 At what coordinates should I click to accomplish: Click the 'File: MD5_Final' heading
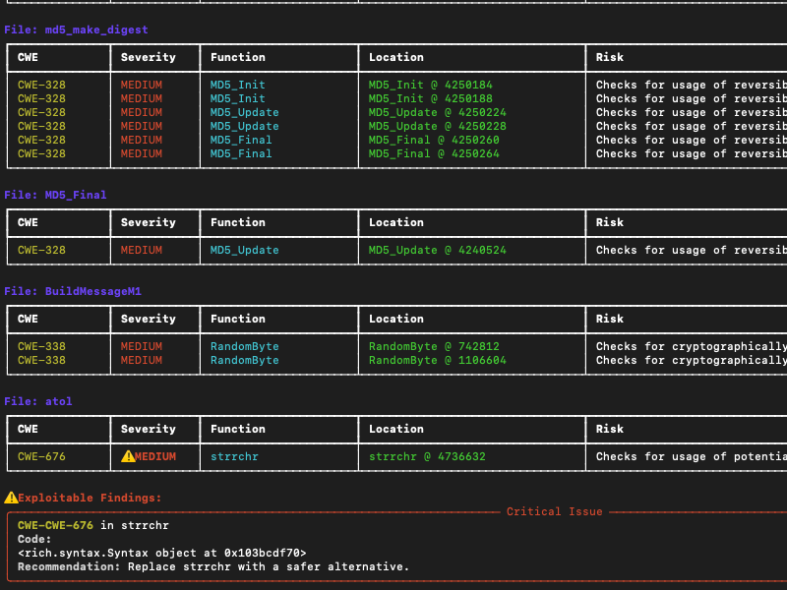tap(55, 195)
